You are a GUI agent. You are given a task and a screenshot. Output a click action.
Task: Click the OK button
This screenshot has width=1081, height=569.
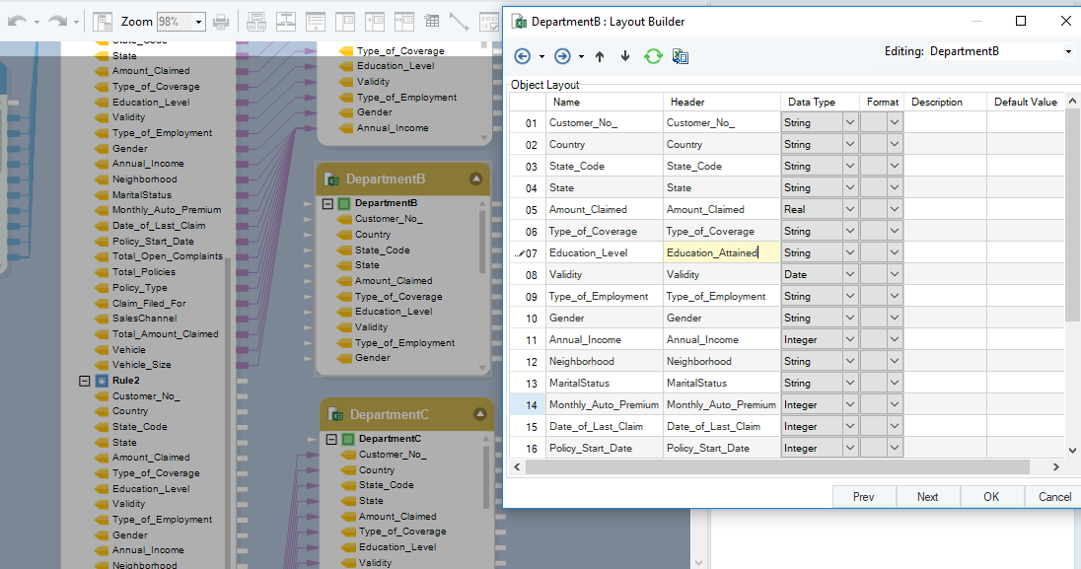pos(991,497)
